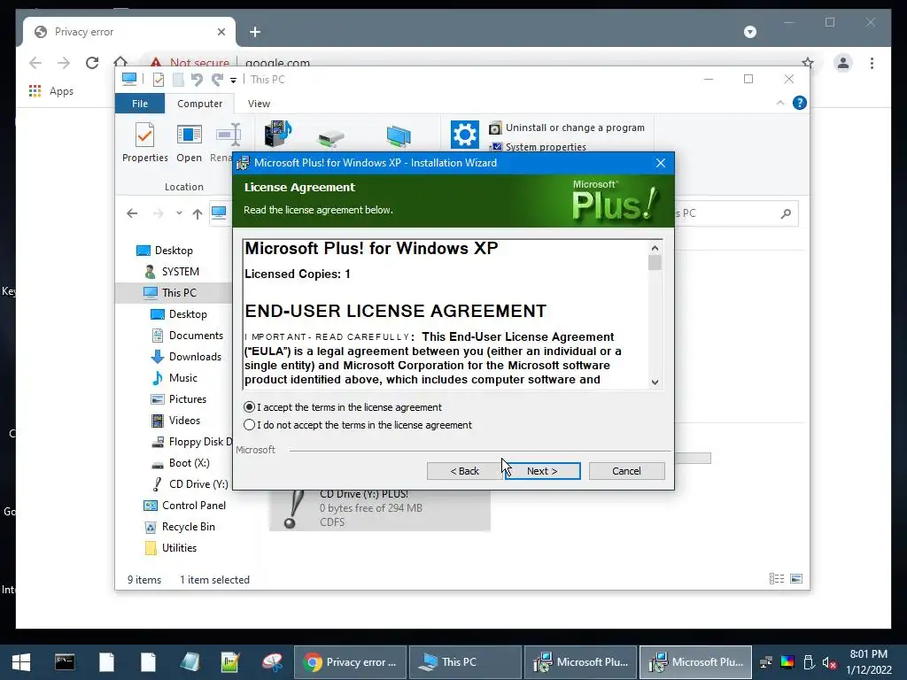Reload the Chrome page
The height and width of the screenshot is (680, 907).
pyautogui.click(x=92, y=63)
